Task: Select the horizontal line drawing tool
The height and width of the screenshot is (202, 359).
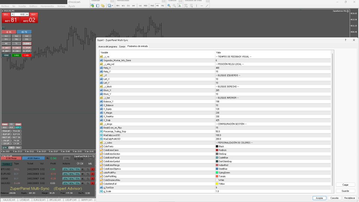Action: 202,6
